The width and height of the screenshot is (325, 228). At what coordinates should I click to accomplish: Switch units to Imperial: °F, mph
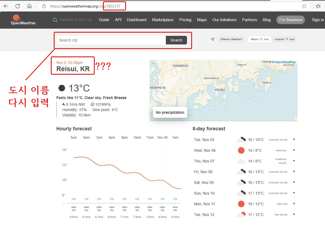pyautogui.click(x=285, y=39)
